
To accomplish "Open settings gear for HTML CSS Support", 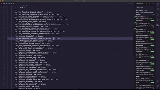I will tap(153, 76).
